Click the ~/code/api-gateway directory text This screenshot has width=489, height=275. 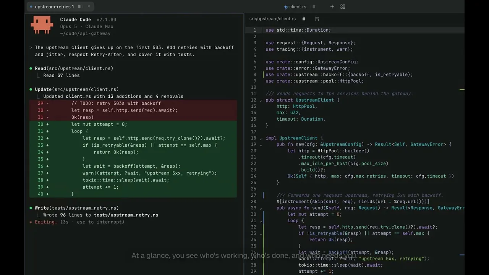pyautogui.click(x=85, y=34)
